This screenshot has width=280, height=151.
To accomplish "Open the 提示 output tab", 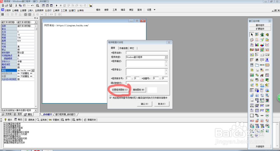I will coord(8,120).
